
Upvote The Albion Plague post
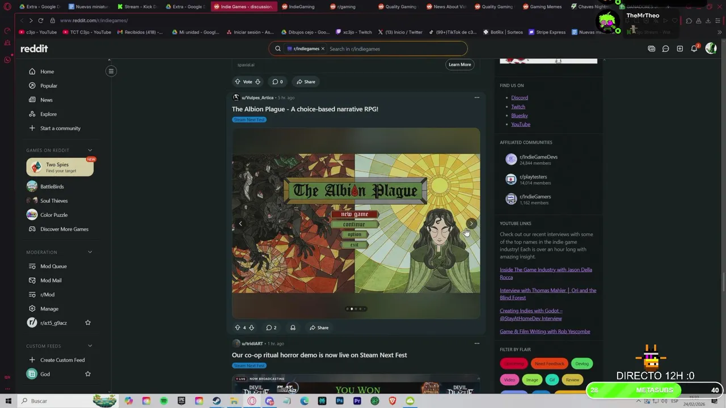click(238, 328)
